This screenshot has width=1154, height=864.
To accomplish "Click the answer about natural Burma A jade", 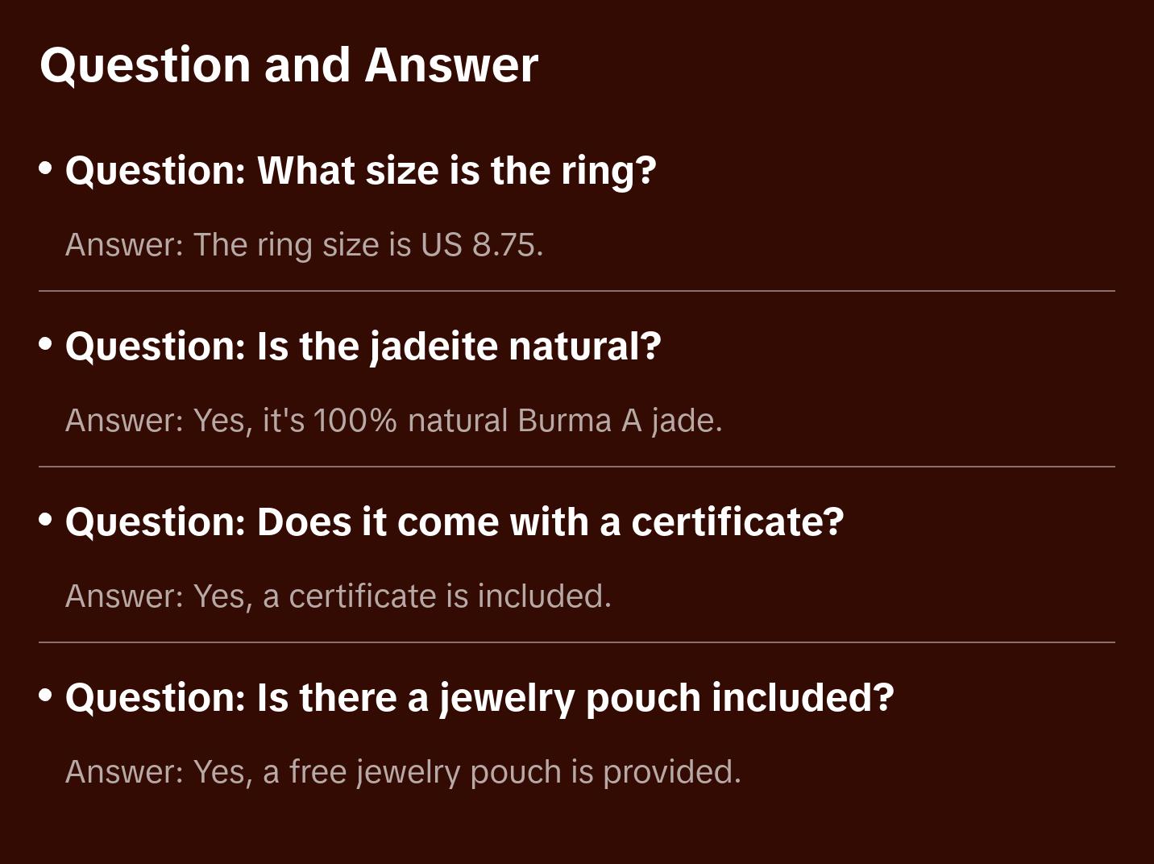I will point(394,421).
